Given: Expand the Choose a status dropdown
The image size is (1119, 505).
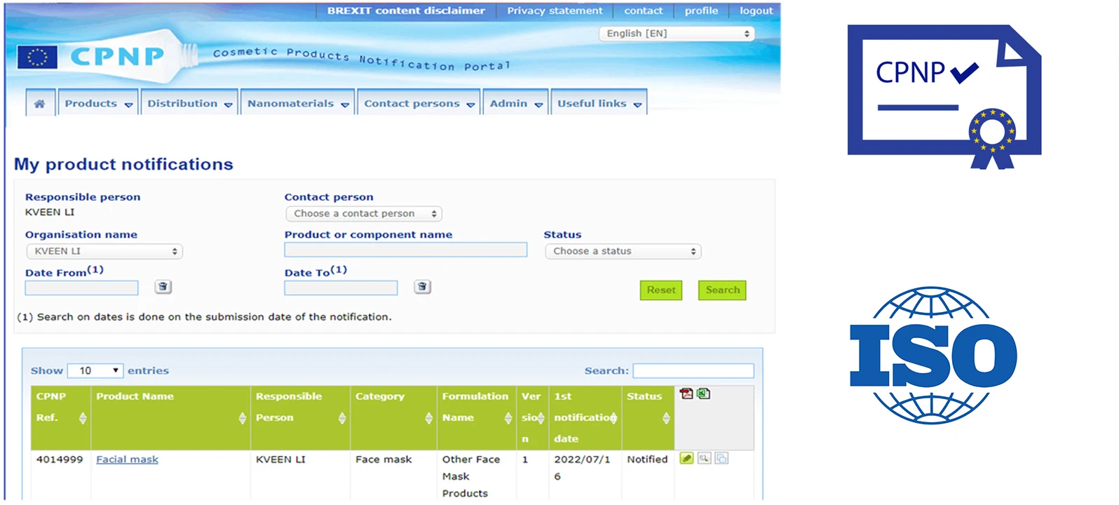Looking at the screenshot, I should (x=623, y=251).
